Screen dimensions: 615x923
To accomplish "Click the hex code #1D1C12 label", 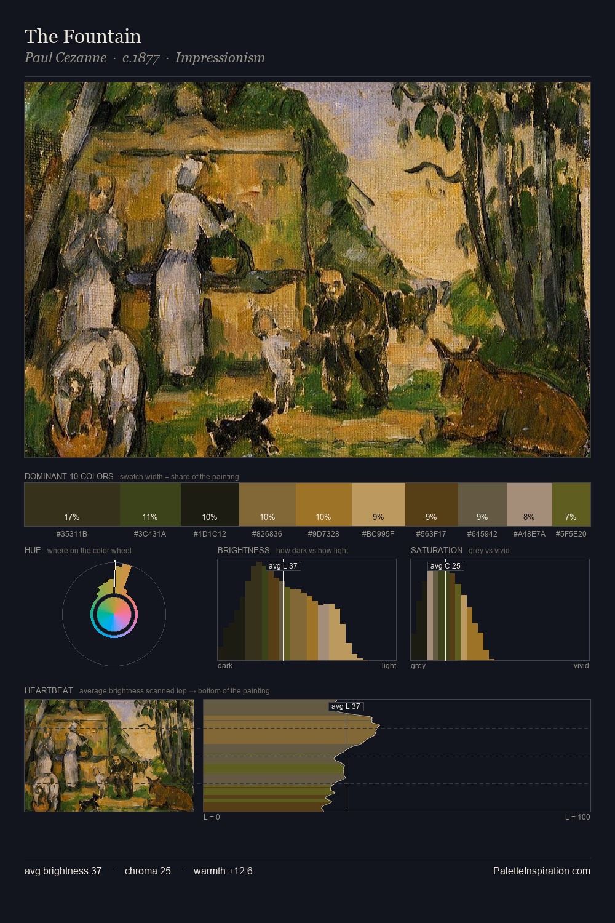I will click(x=210, y=534).
